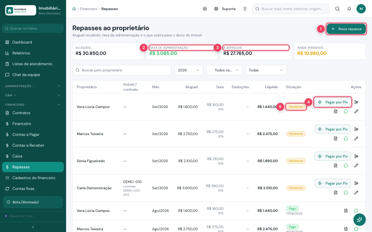Open the M user avatar menu
Image resolution: width=372 pixels, height=232 pixels.
click(361, 9)
